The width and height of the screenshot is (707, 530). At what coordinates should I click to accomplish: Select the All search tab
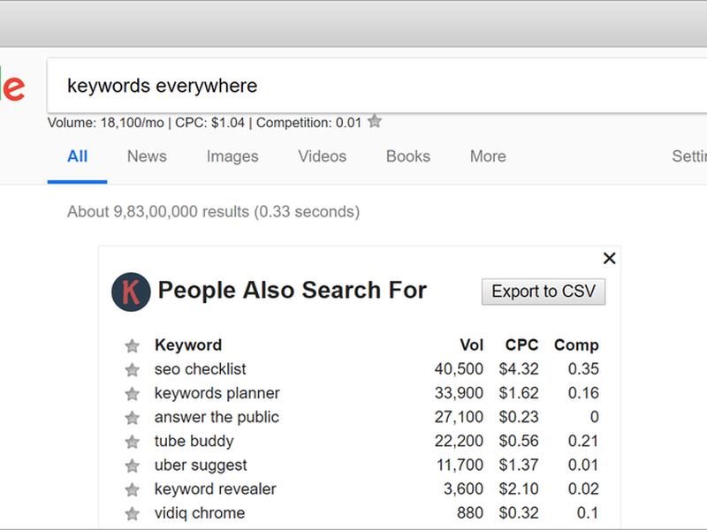point(77,156)
